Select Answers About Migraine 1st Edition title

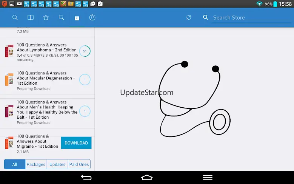click(37, 141)
